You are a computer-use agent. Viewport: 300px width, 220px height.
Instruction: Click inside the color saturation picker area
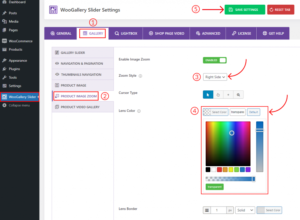(228, 144)
